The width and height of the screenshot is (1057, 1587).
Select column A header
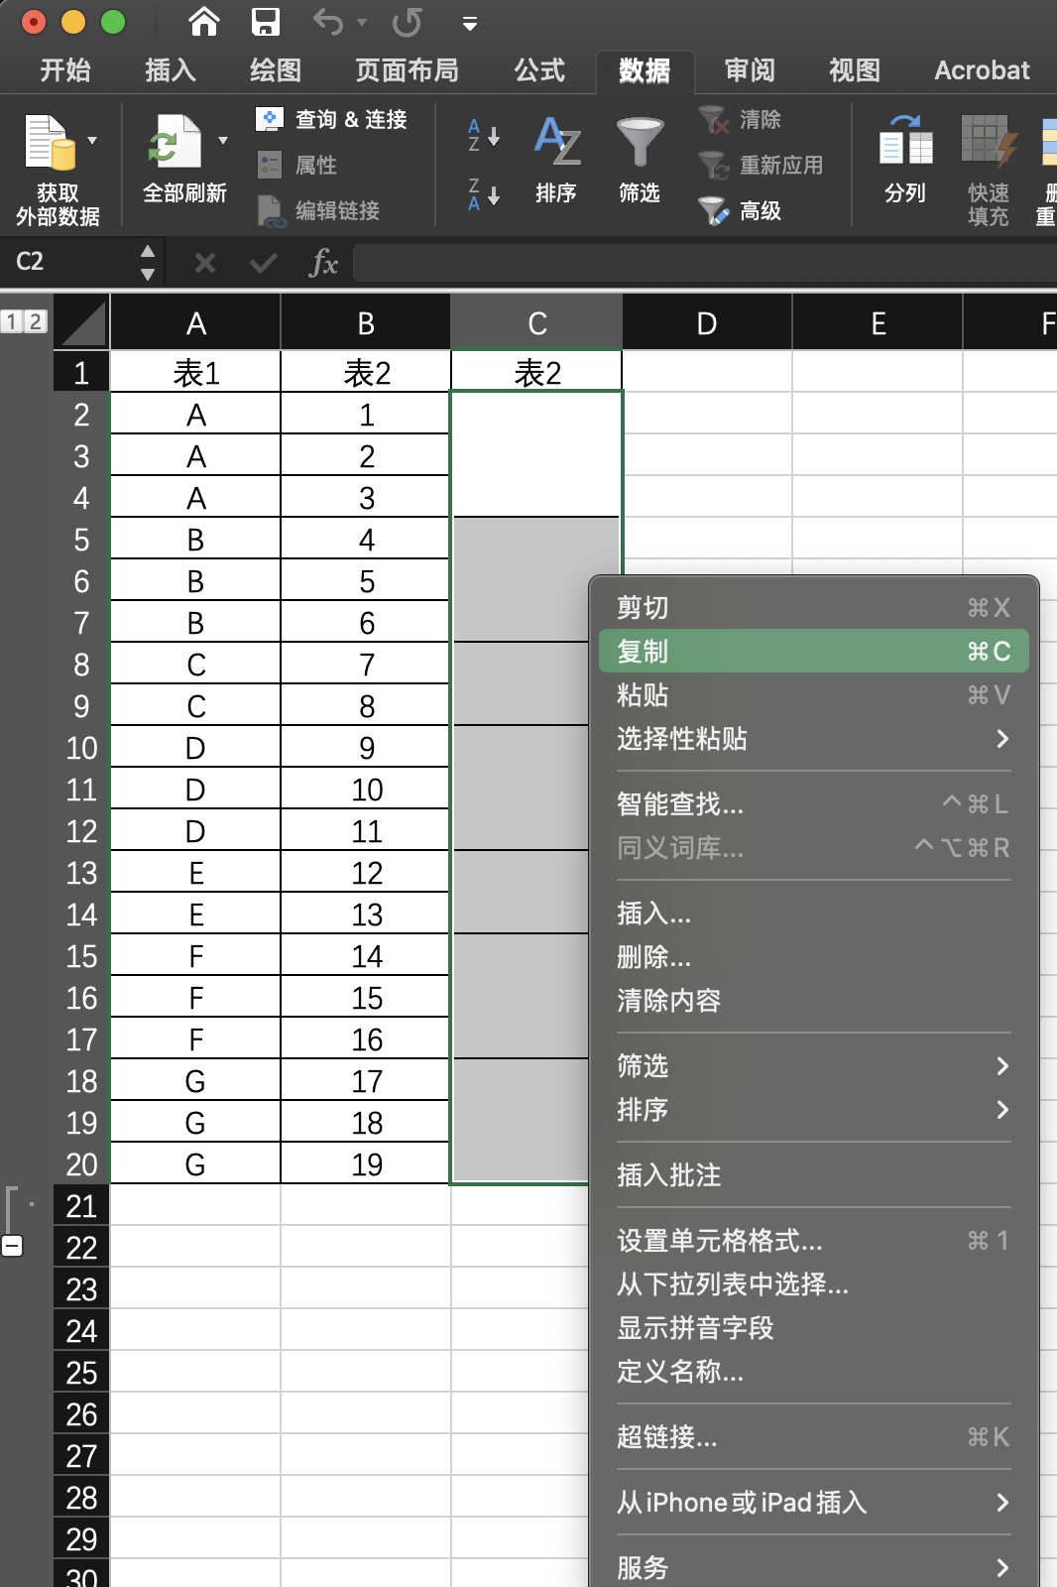point(196,323)
